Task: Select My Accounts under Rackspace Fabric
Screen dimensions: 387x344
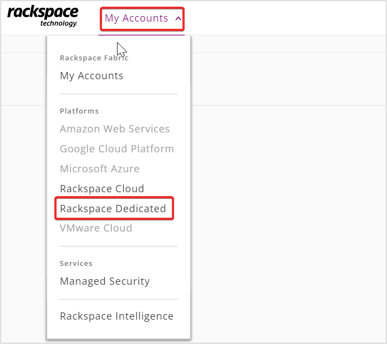Action: pyautogui.click(x=91, y=76)
